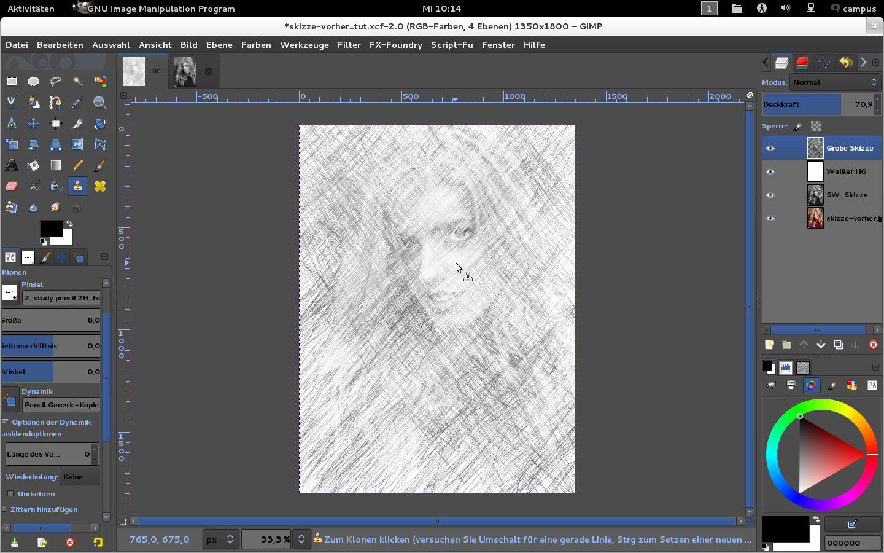884x553 pixels.
Task: Open the Ebene menu
Action: (219, 45)
